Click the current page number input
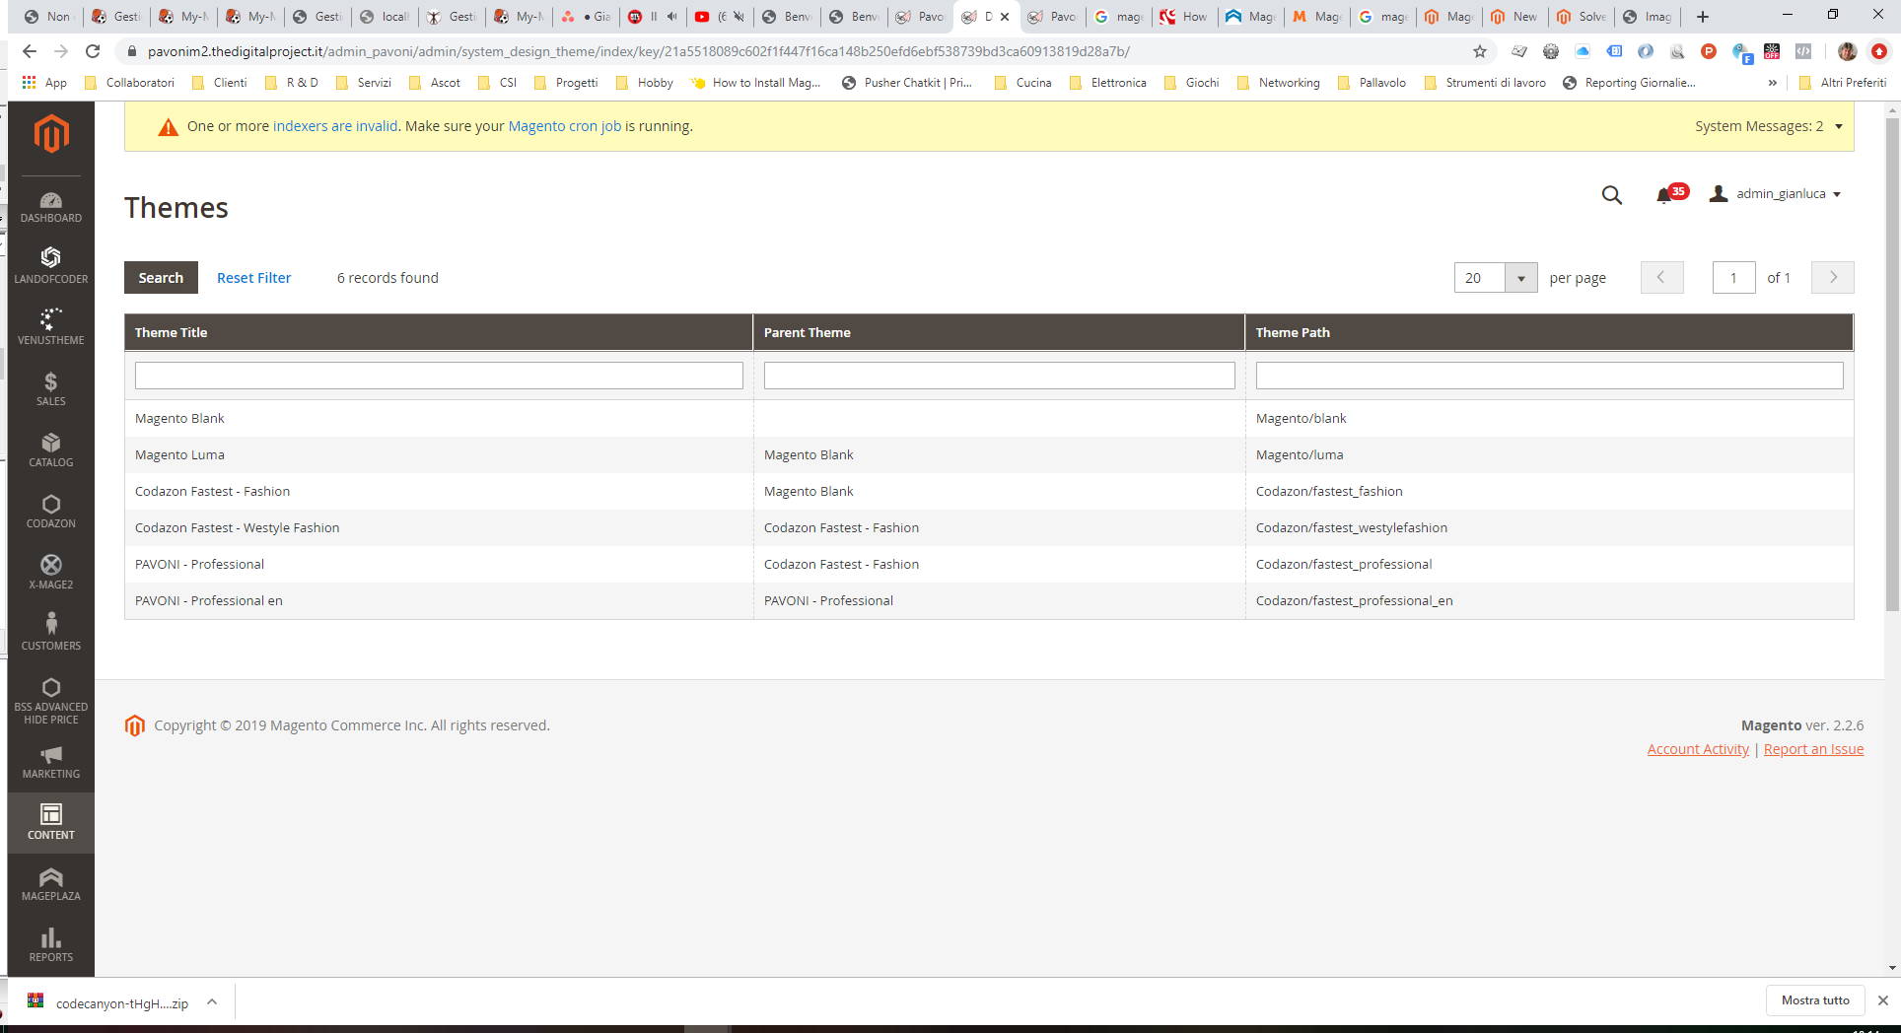The image size is (1901, 1033). pos(1733,277)
